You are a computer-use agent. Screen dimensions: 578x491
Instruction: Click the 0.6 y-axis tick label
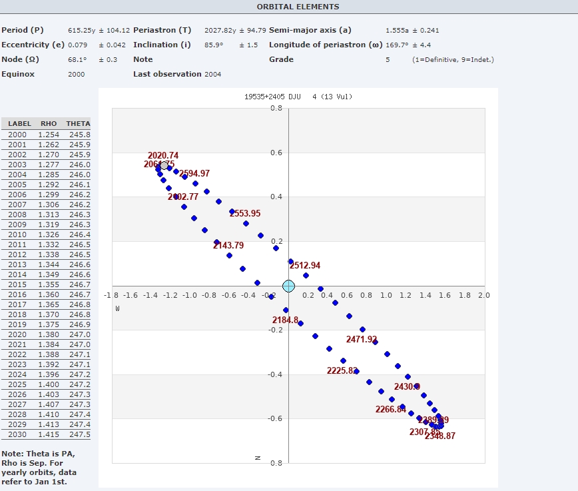pyautogui.click(x=276, y=153)
